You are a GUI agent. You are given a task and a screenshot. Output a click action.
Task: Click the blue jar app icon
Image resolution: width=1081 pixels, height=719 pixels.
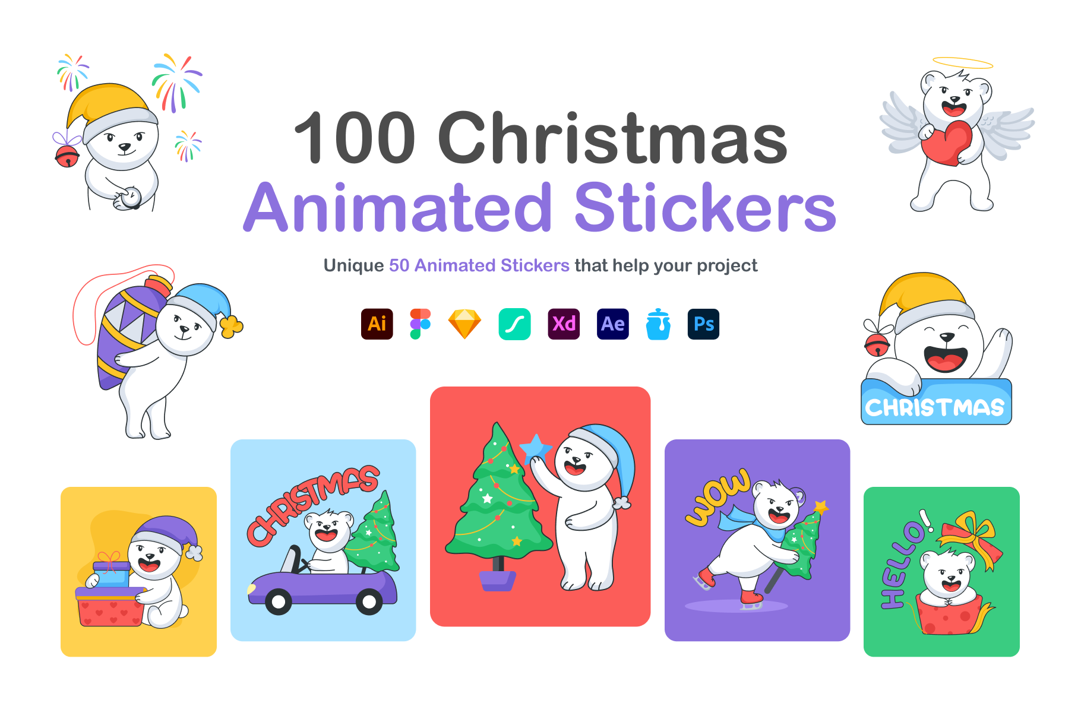658,324
